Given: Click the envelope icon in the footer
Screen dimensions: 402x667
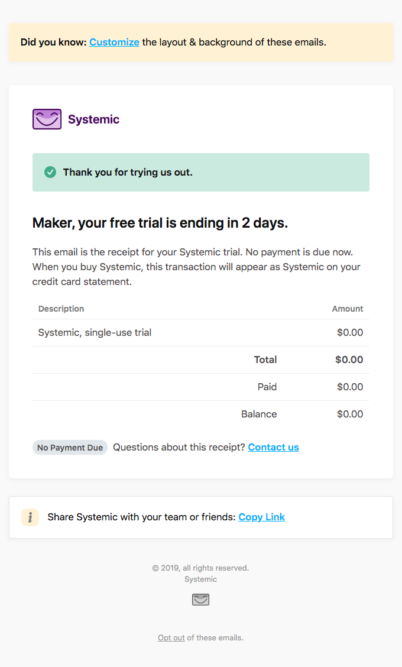Looking at the screenshot, I should [x=200, y=599].
